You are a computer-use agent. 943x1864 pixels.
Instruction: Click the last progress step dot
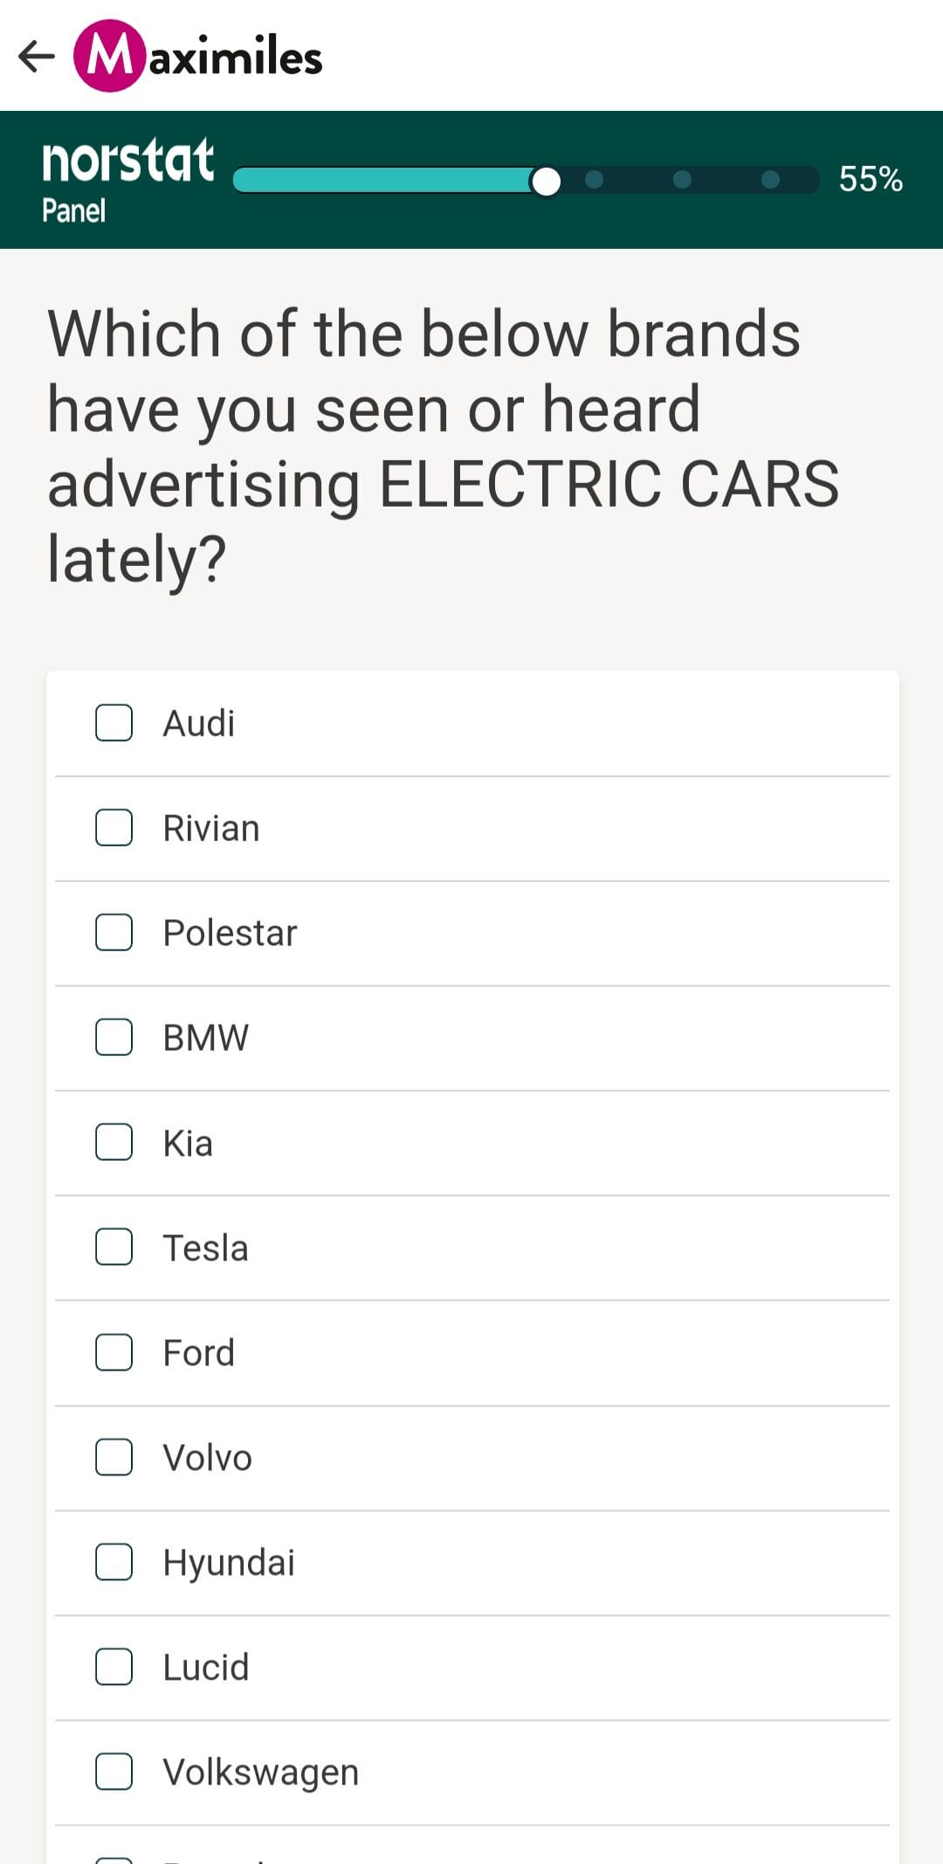pos(770,179)
